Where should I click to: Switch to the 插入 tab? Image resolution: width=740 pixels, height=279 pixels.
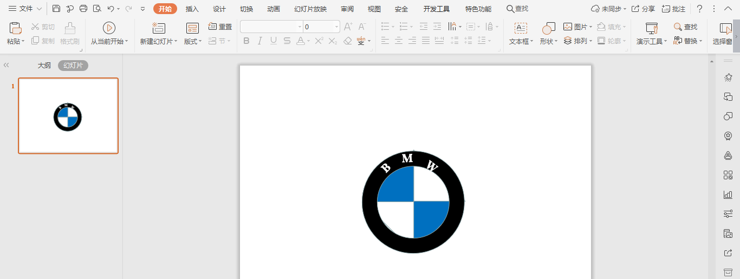[x=192, y=9]
